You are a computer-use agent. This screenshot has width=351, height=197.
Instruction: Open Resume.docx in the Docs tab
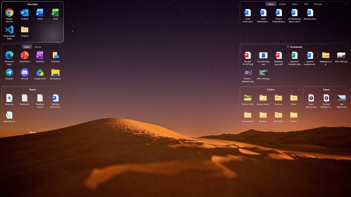click(x=310, y=13)
